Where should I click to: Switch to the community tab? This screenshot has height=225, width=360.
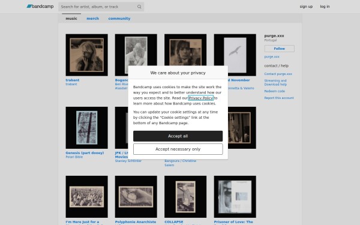[x=119, y=19]
